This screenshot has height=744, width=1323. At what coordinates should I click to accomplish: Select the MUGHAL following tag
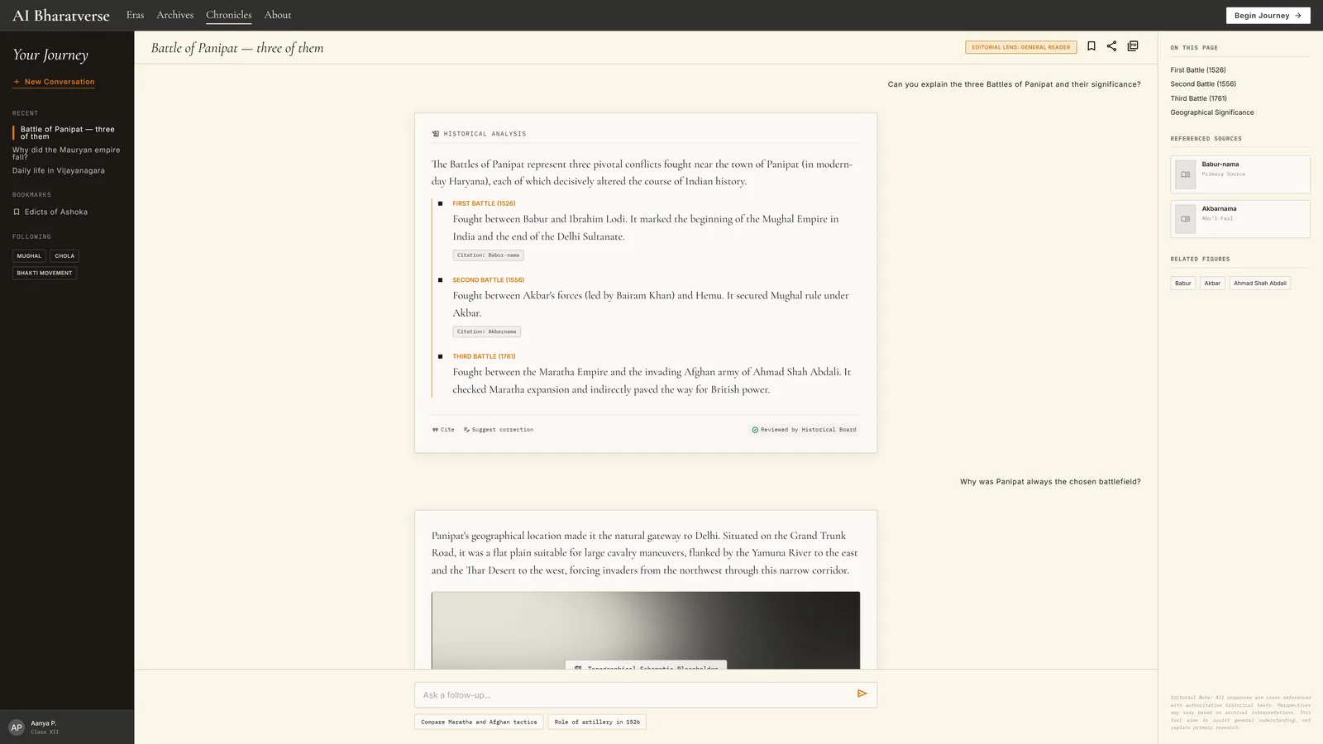[x=29, y=256]
